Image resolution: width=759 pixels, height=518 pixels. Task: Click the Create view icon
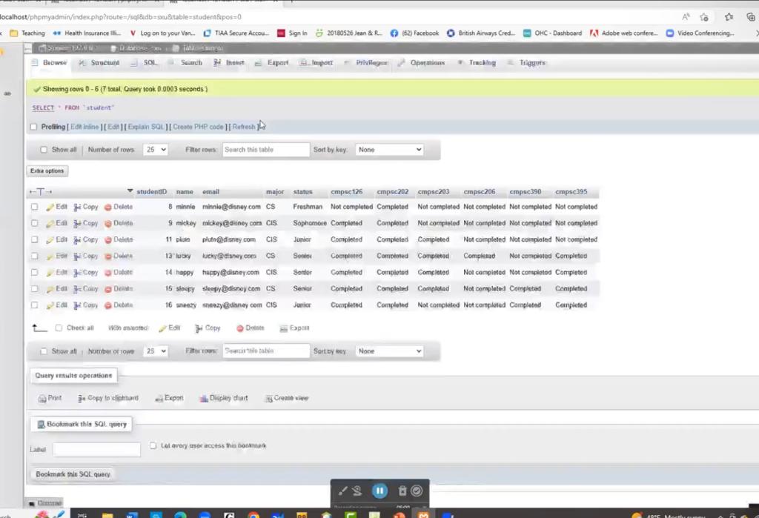[268, 399]
